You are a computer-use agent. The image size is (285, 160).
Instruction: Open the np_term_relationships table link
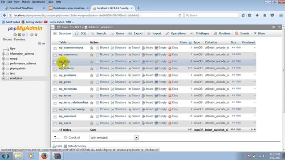click(73, 103)
